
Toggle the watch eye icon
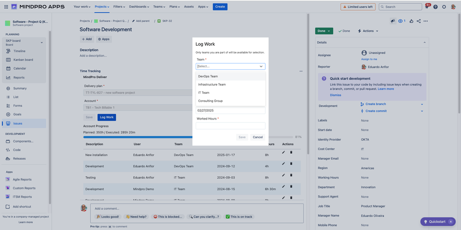(401, 21)
